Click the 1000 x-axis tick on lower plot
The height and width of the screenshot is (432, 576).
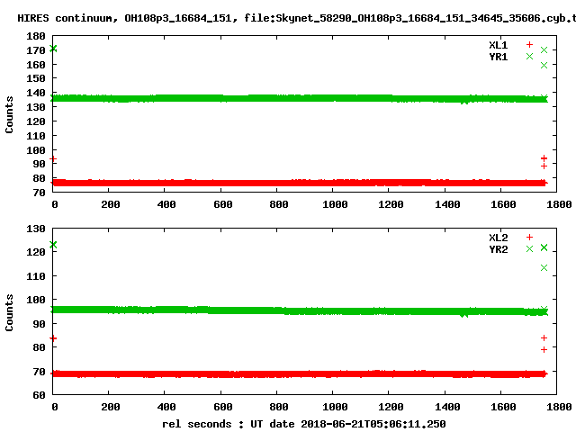click(335, 407)
